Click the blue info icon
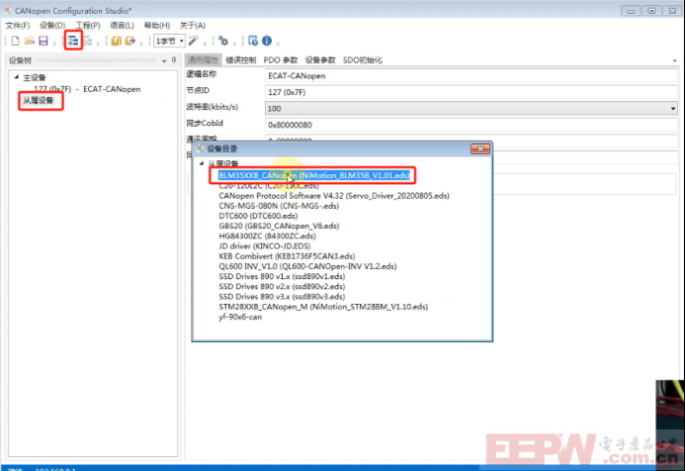This screenshot has width=685, height=471. (x=267, y=41)
